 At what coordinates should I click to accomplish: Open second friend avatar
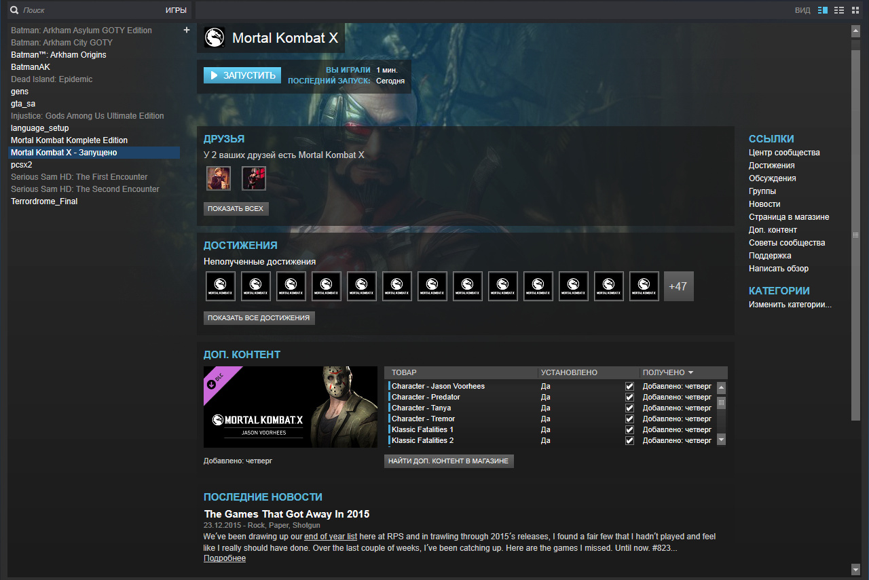254,178
